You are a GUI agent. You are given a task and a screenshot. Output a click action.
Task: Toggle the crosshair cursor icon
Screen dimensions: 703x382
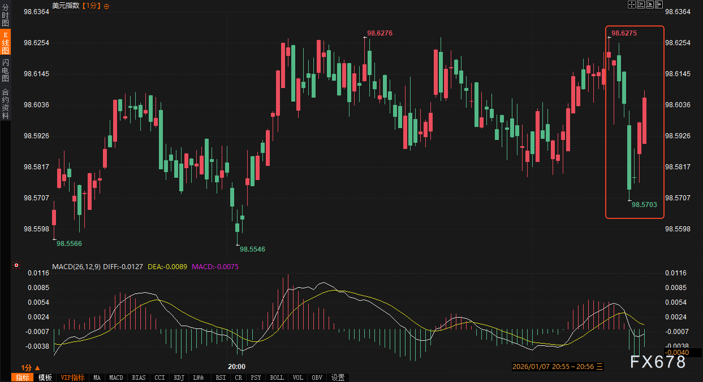pyautogui.click(x=632, y=5)
